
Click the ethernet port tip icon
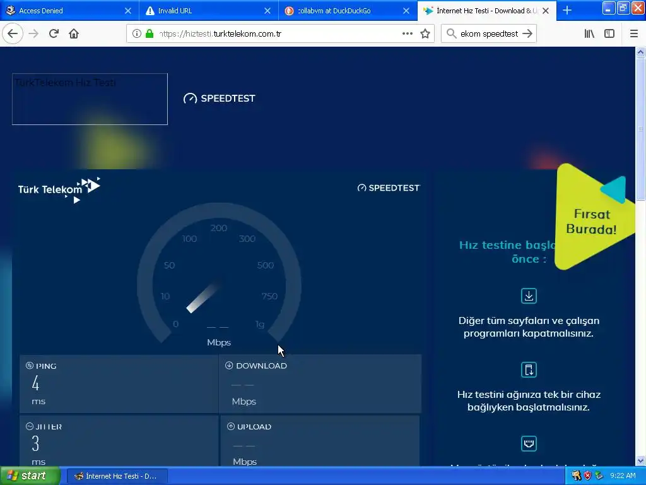[529, 443]
